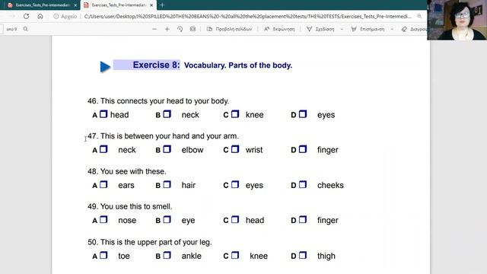Check box D finger for question 47

coord(303,149)
